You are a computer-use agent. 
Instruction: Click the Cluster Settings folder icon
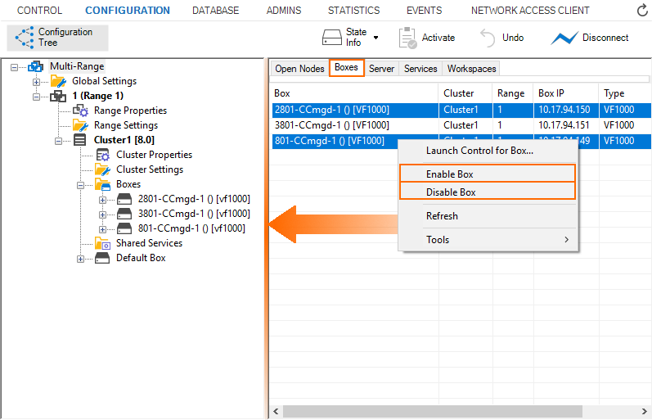(103, 169)
